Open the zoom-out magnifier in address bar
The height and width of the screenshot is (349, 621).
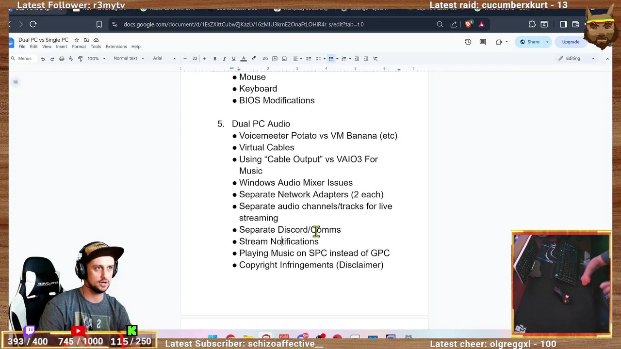(440, 24)
